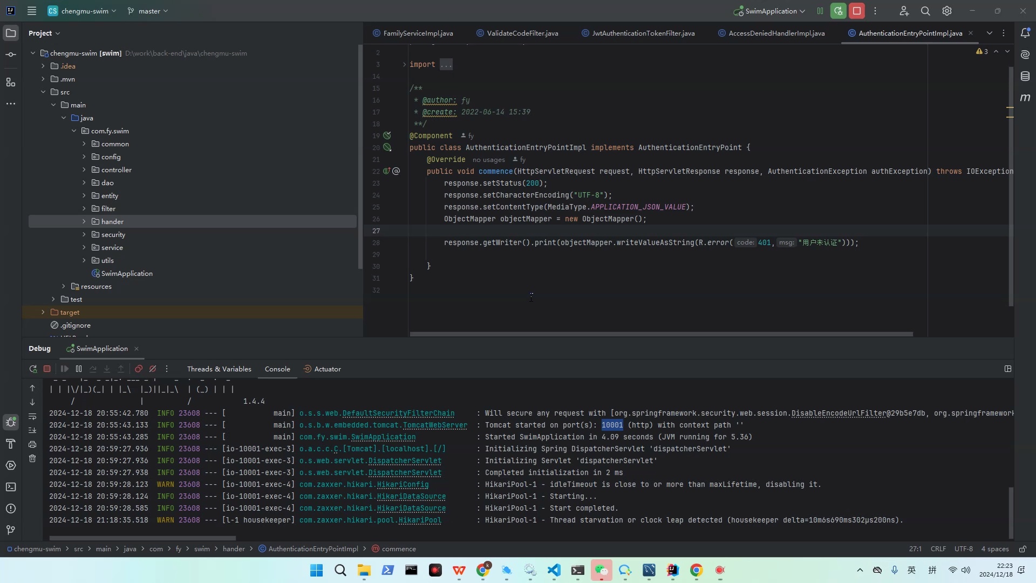Open the Git tool window icon

click(x=11, y=530)
